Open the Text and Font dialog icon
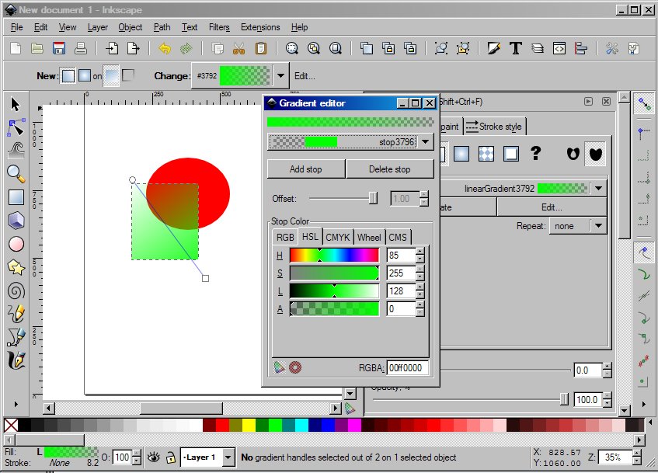658x473 pixels. tap(515, 48)
